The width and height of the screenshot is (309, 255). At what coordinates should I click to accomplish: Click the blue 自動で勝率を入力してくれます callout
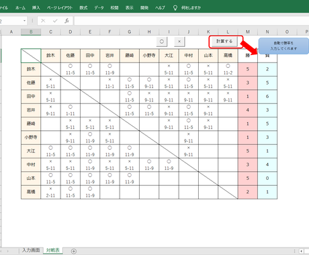pyautogui.click(x=283, y=46)
